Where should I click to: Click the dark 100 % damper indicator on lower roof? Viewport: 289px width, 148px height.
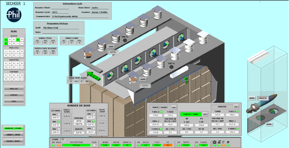pyautogui.click(x=171, y=67)
